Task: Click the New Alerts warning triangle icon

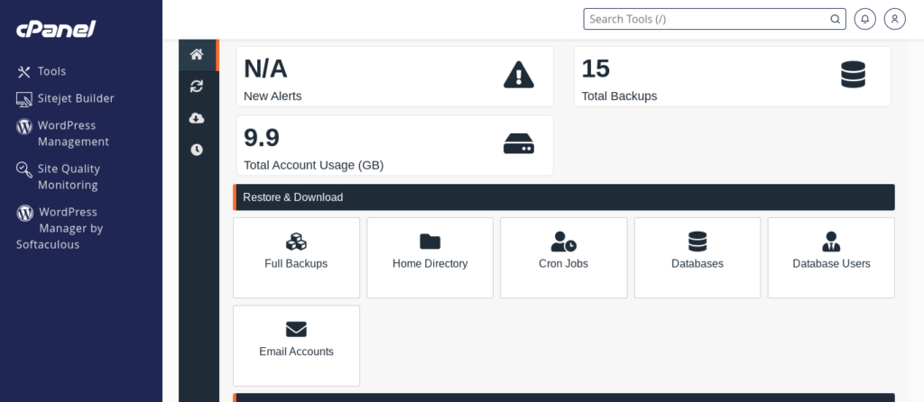Action: point(519,76)
